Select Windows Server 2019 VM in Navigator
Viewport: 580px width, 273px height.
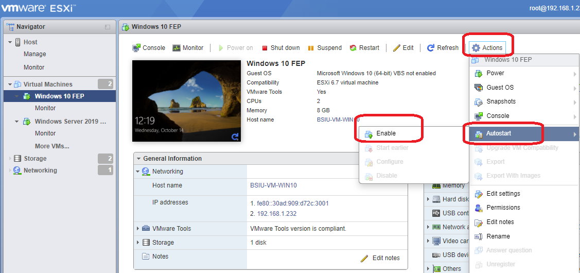pyautogui.click(x=70, y=122)
